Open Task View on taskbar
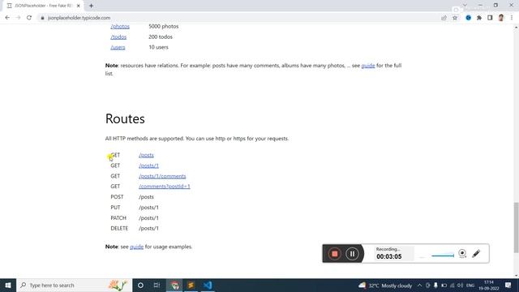This screenshot has height=292, width=519. (157, 285)
